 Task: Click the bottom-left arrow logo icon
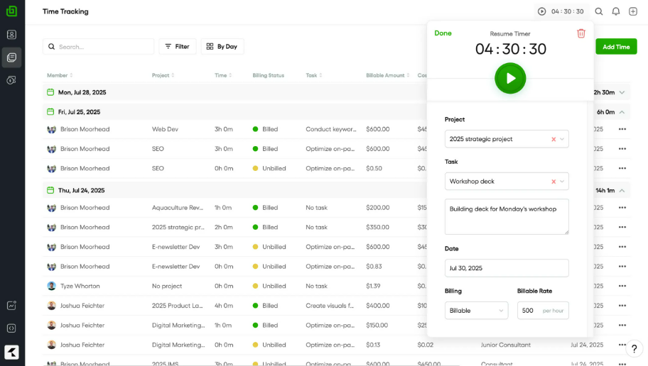11,352
